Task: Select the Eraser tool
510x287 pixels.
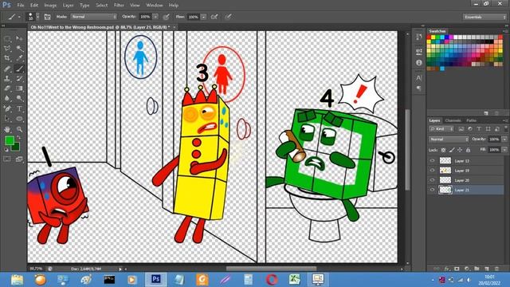Action: pyautogui.click(x=7, y=88)
